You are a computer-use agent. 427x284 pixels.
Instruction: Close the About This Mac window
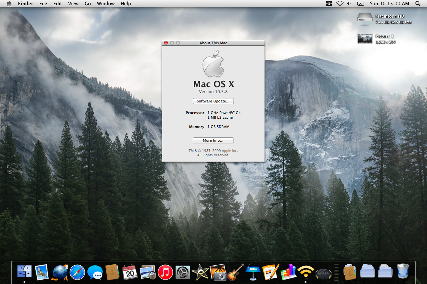(166, 43)
